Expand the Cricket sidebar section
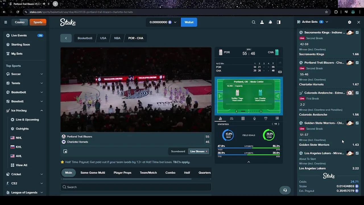 42,174
